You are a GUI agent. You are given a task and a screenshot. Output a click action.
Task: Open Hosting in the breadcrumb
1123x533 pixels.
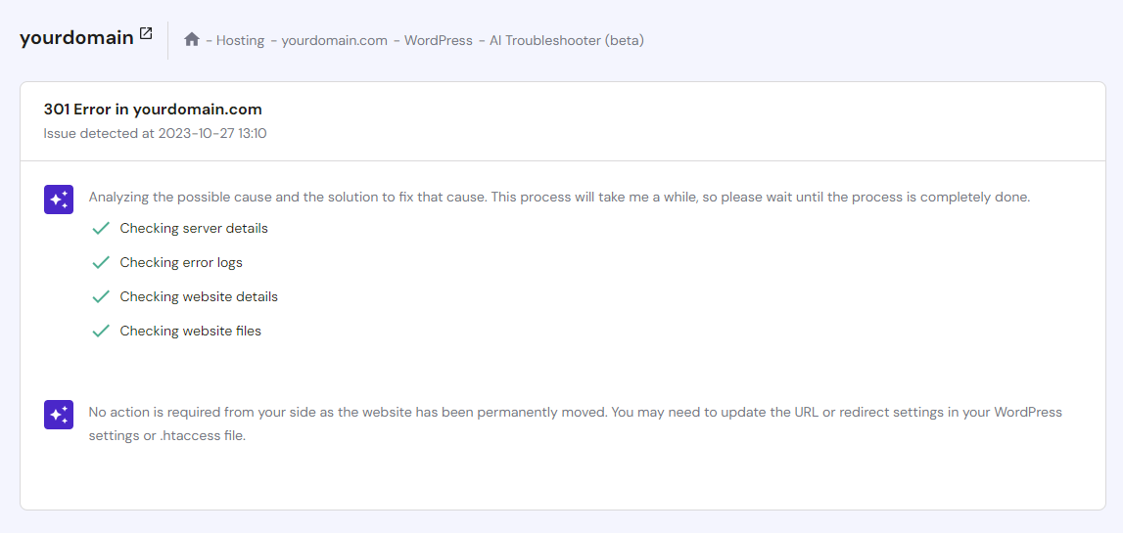[240, 41]
